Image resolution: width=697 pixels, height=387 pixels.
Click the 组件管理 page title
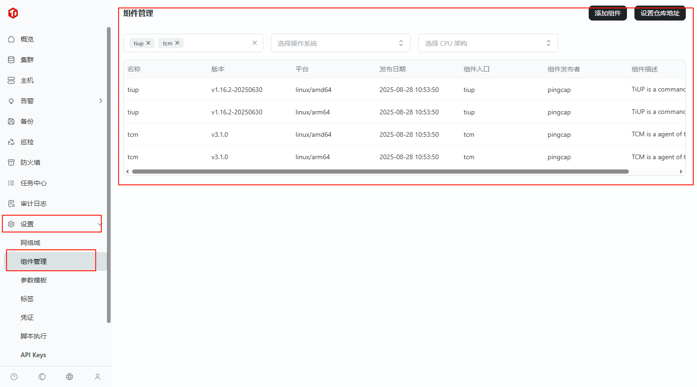[x=138, y=13]
